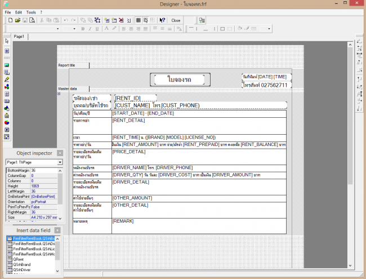Open the Page1: TfrPage object dropdown
The image size is (366, 279).
(60, 162)
